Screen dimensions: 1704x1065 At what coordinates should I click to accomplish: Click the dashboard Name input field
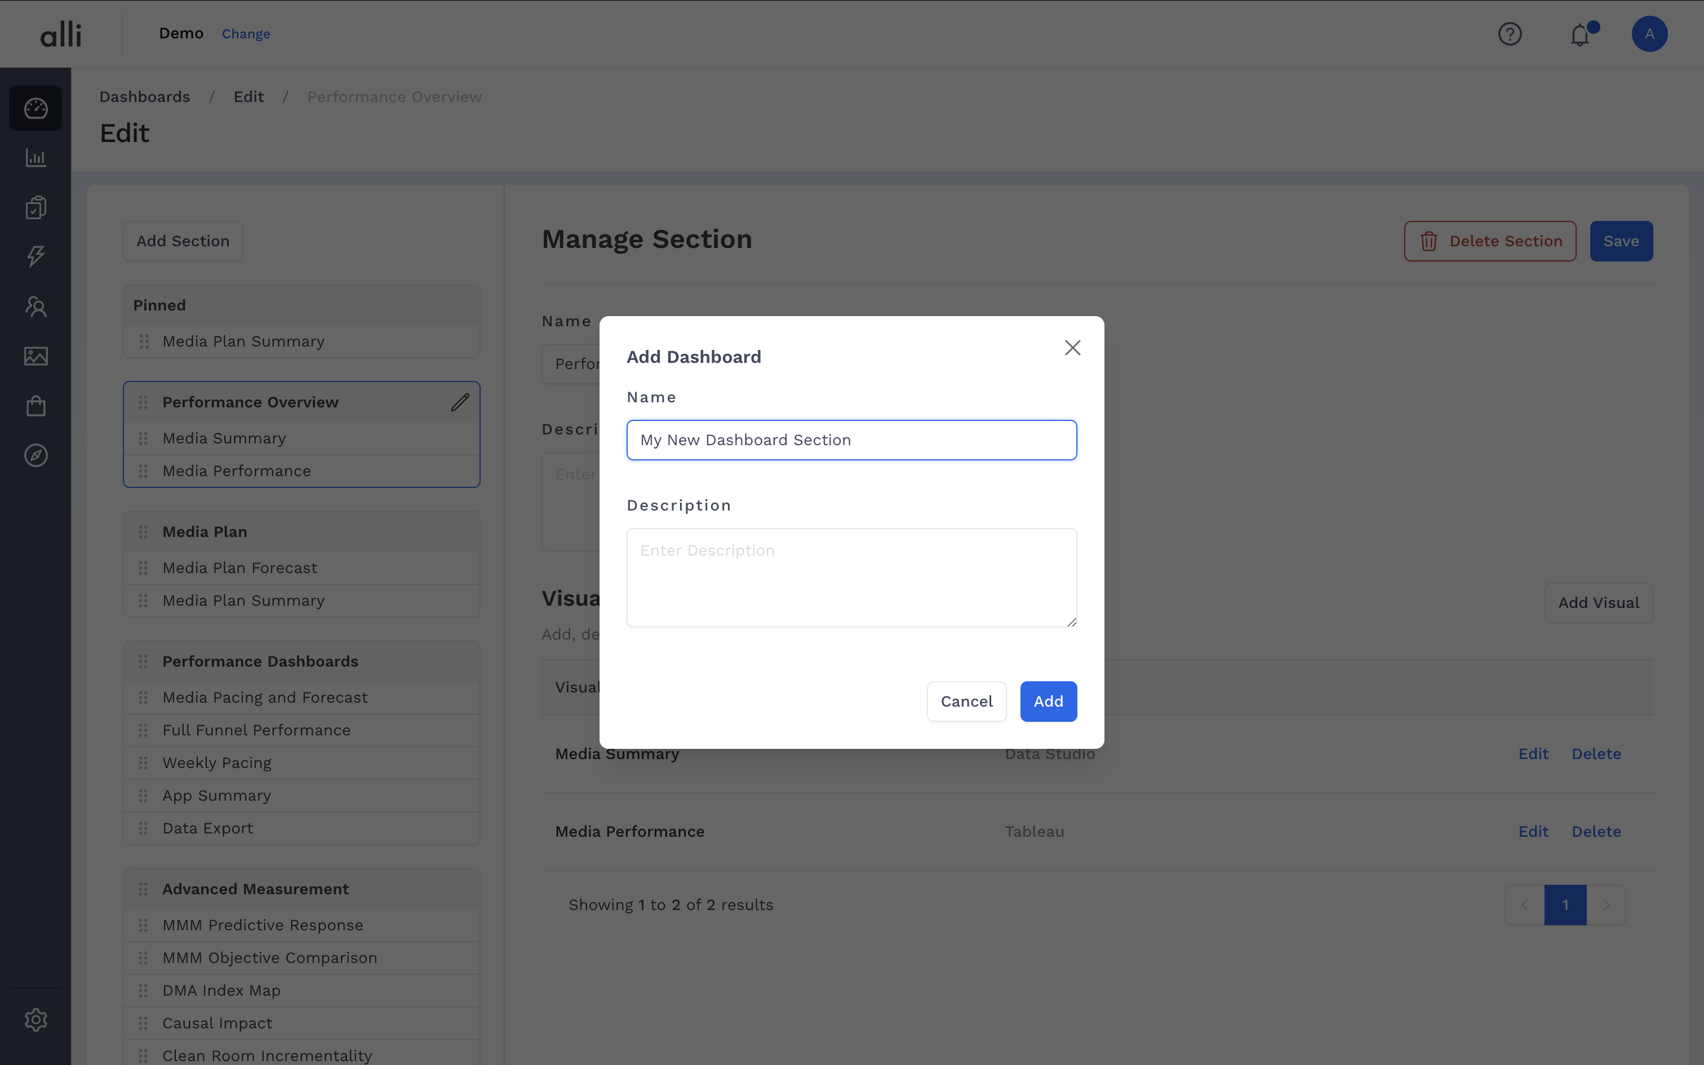point(851,440)
